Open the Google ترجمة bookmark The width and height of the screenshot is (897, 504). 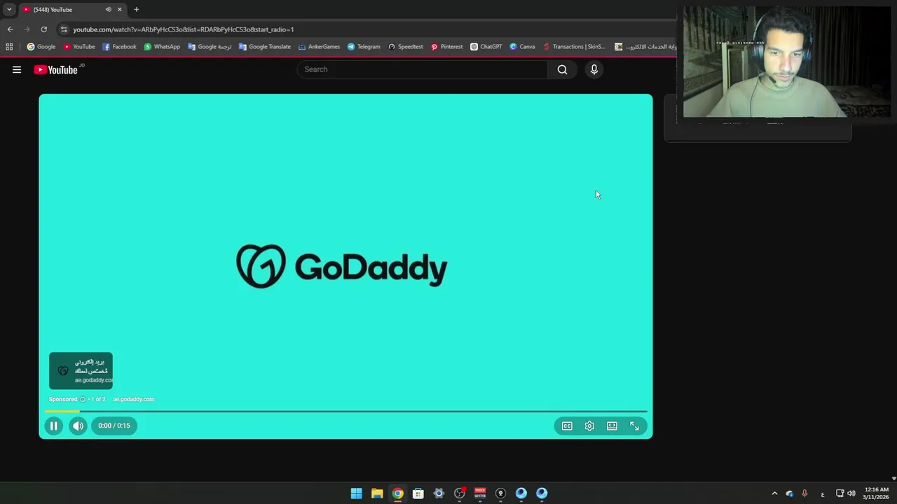pyautogui.click(x=210, y=47)
